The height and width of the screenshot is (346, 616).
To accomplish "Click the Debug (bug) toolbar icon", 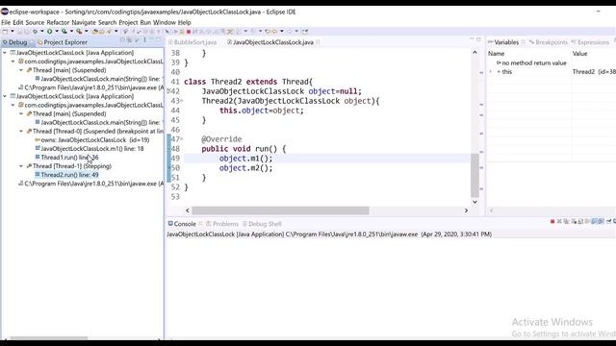I will 35,32.
